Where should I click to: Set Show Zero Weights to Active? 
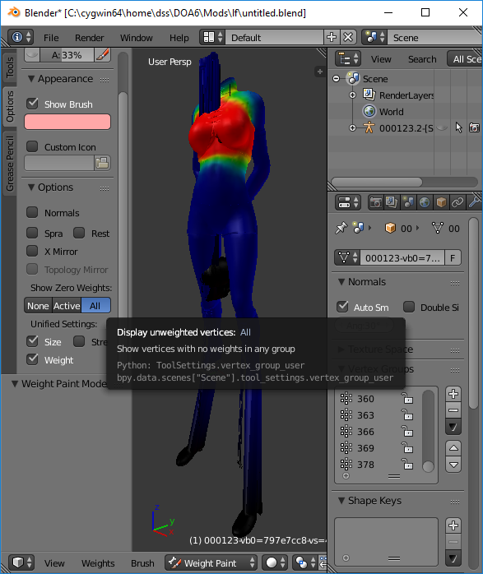click(x=67, y=306)
